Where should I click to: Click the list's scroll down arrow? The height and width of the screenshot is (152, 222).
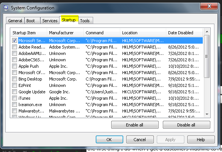pyautogui.click(x=207, y=114)
